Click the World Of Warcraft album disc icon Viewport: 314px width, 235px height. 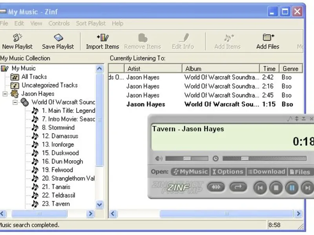[25, 102]
